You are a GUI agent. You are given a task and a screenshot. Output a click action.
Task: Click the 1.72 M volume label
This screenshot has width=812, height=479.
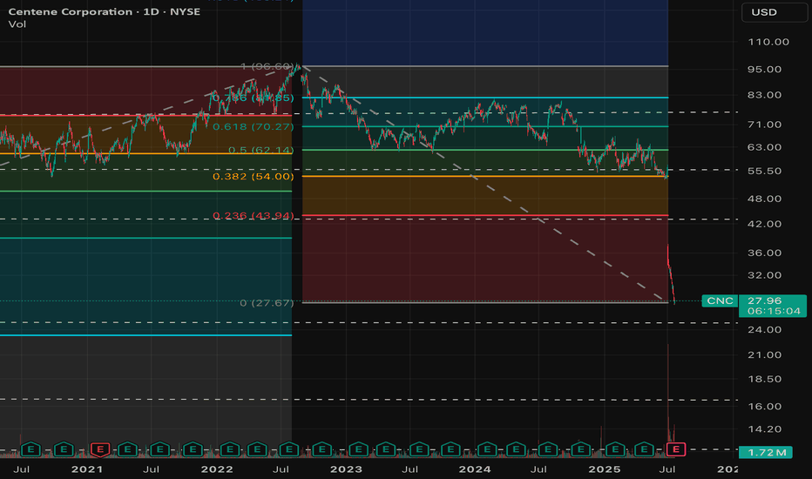click(x=767, y=453)
